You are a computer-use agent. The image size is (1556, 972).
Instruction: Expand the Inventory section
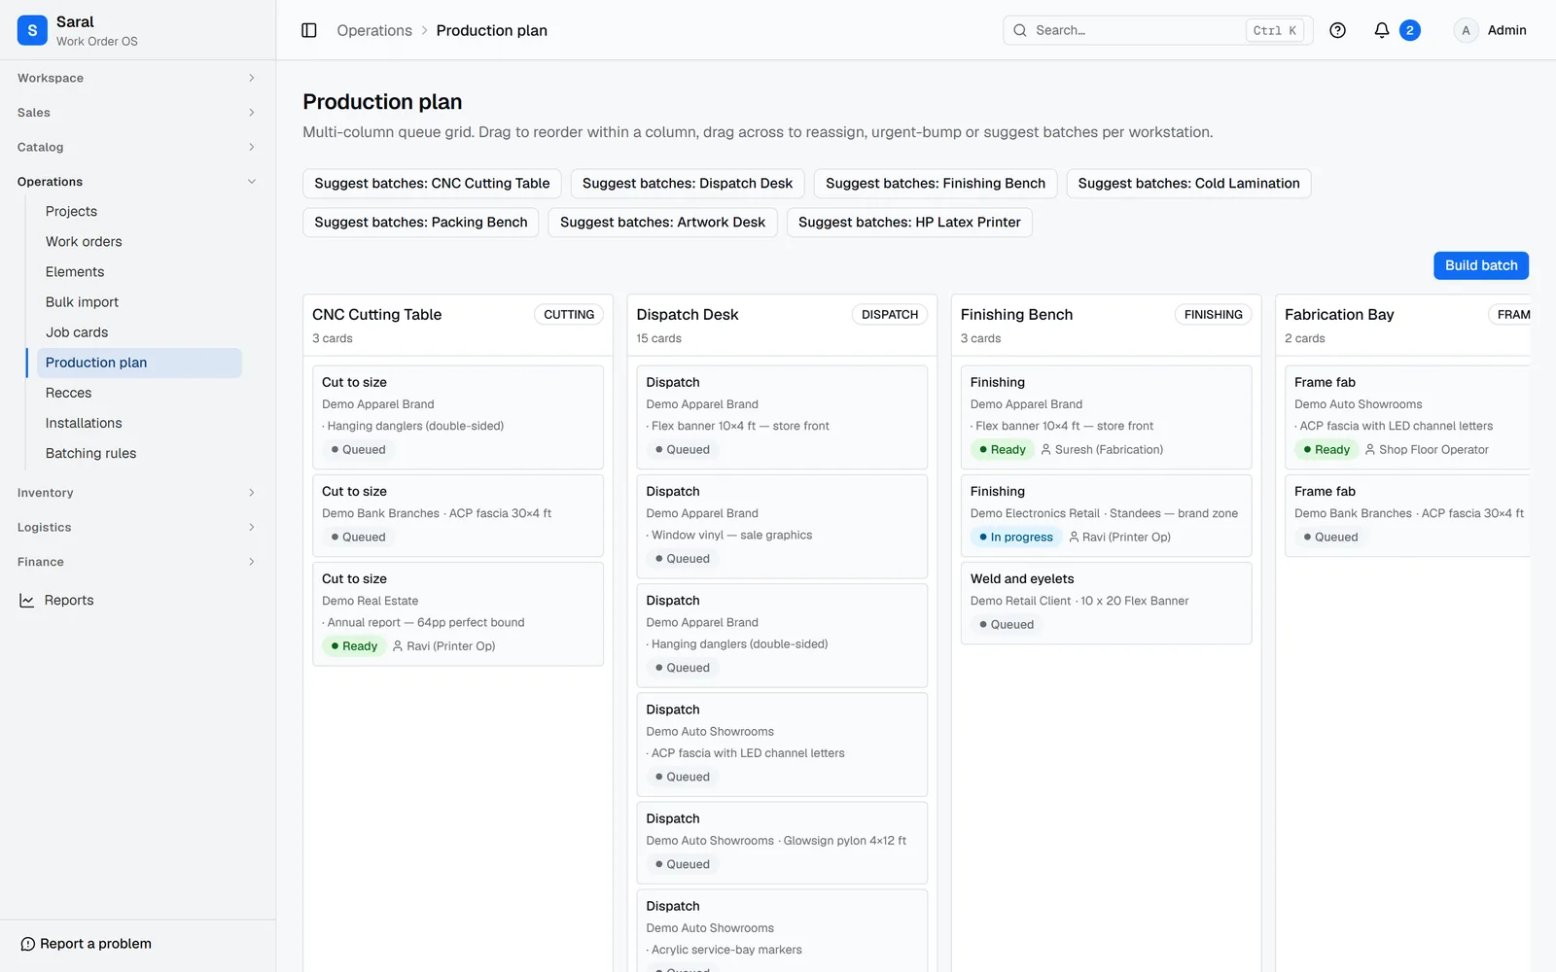pyautogui.click(x=136, y=493)
